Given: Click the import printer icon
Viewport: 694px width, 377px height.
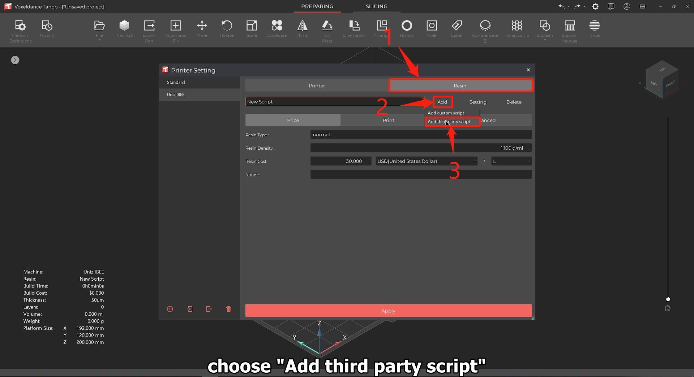Looking at the screenshot, I should pyautogui.click(x=189, y=309).
